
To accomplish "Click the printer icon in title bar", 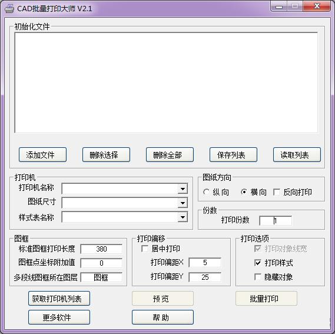I will [x=9, y=9].
